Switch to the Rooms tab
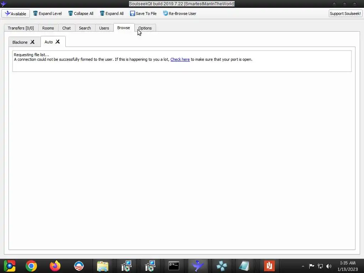Screen dimensions: 364x273 click(48, 28)
